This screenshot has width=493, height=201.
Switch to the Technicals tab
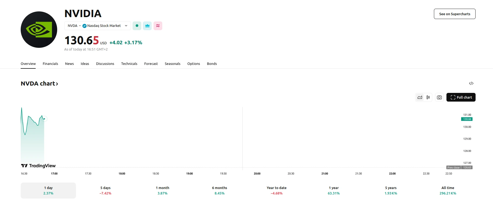point(129,64)
